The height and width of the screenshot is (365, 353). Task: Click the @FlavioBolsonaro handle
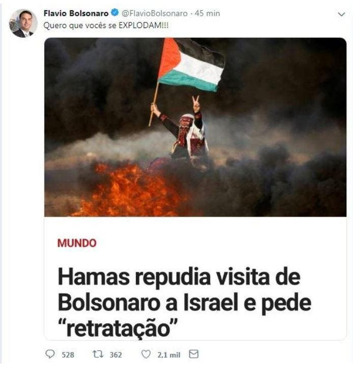point(155,13)
